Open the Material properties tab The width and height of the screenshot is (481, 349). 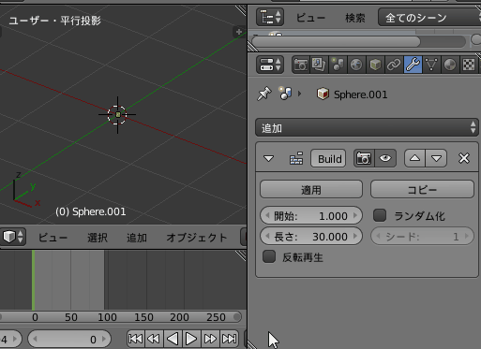pos(450,65)
